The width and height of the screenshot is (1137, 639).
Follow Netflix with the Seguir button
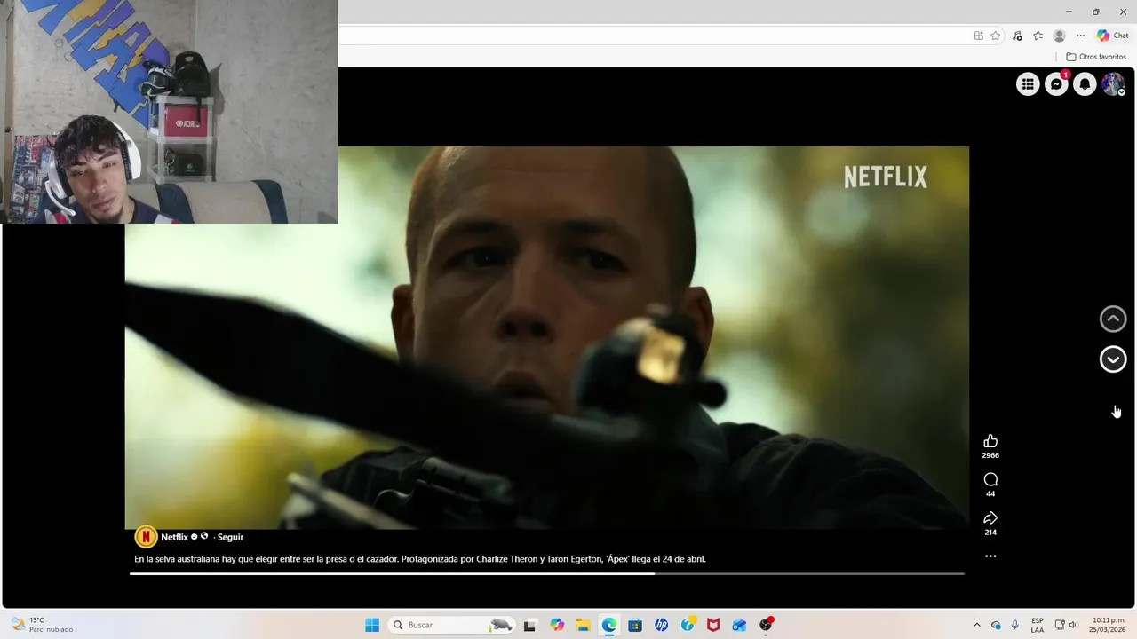point(230,537)
